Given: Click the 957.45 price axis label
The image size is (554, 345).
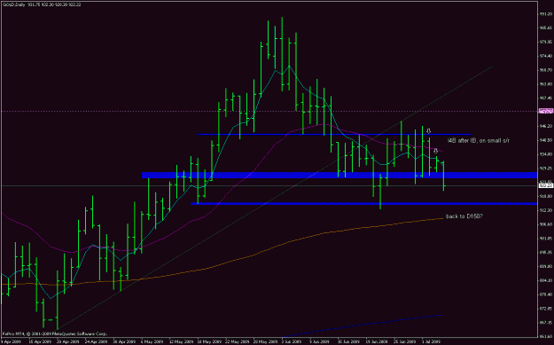Looking at the screenshot, I should (x=547, y=98).
